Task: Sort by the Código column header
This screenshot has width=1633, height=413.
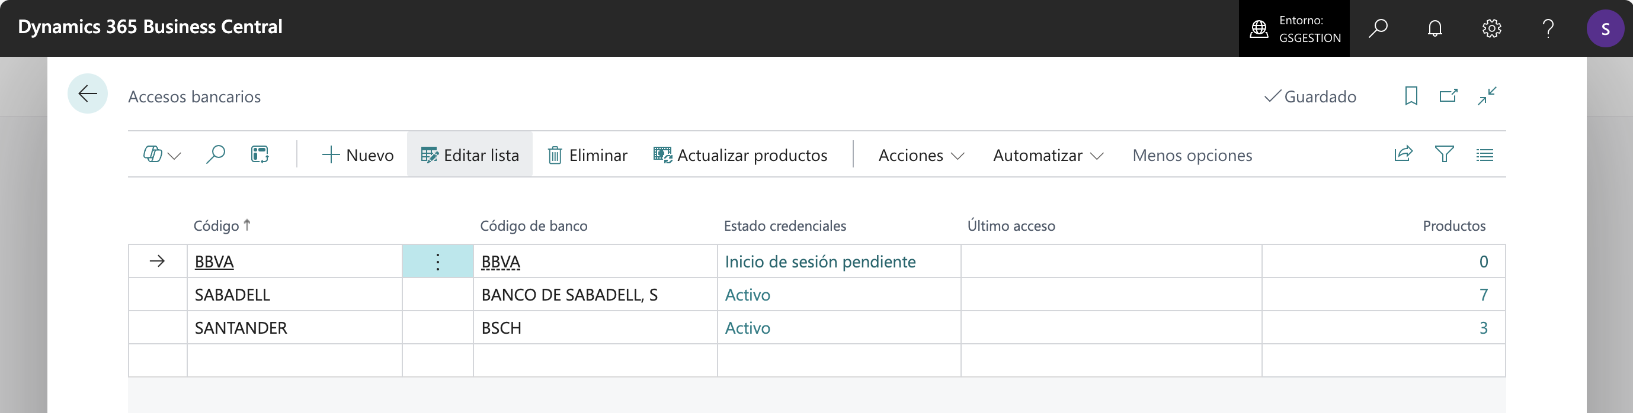Action: pos(222,225)
